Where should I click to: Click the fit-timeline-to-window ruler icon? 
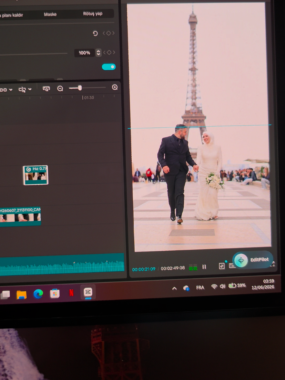(x=46, y=89)
